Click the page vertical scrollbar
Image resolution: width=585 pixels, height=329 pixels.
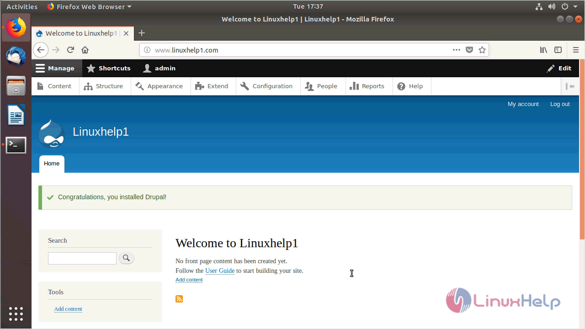pos(582,149)
